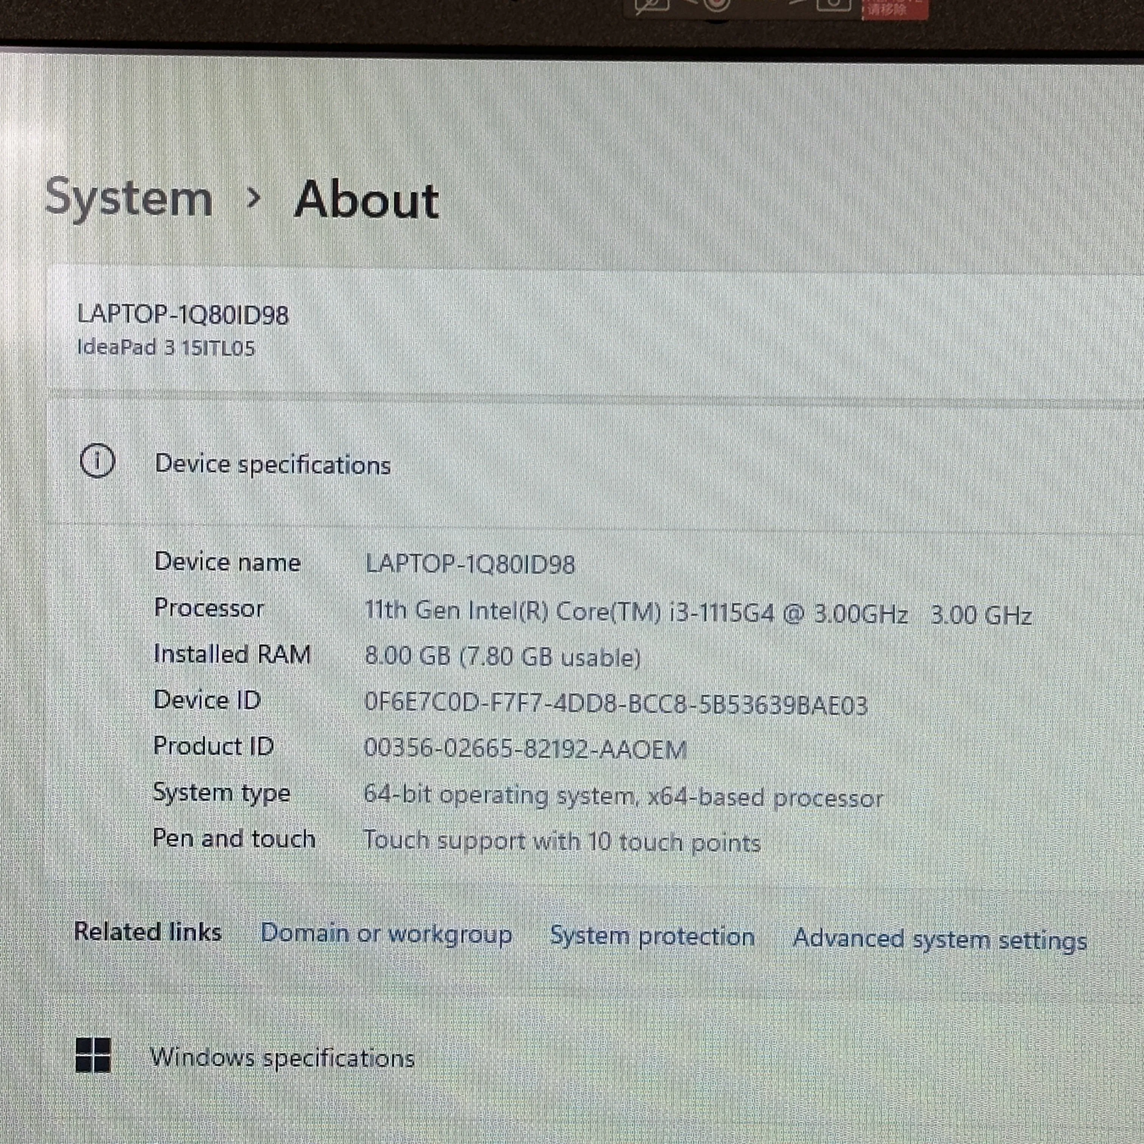1144x1144 pixels.
Task: Click the Installed RAM label
Action: coord(232,654)
